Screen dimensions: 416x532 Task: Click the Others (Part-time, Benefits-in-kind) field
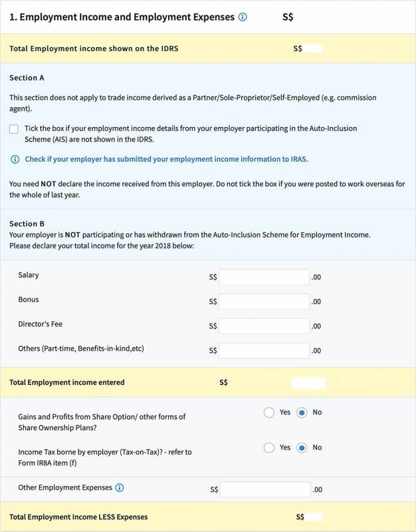click(x=264, y=350)
